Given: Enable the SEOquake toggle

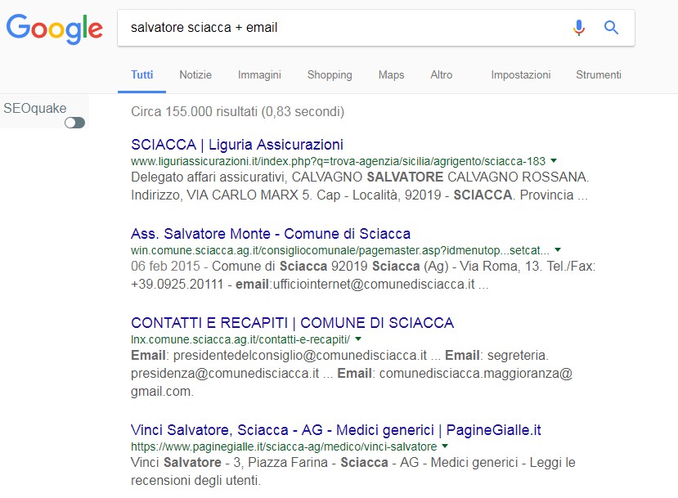Looking at the screenshot, I should (x=74, y=122).
